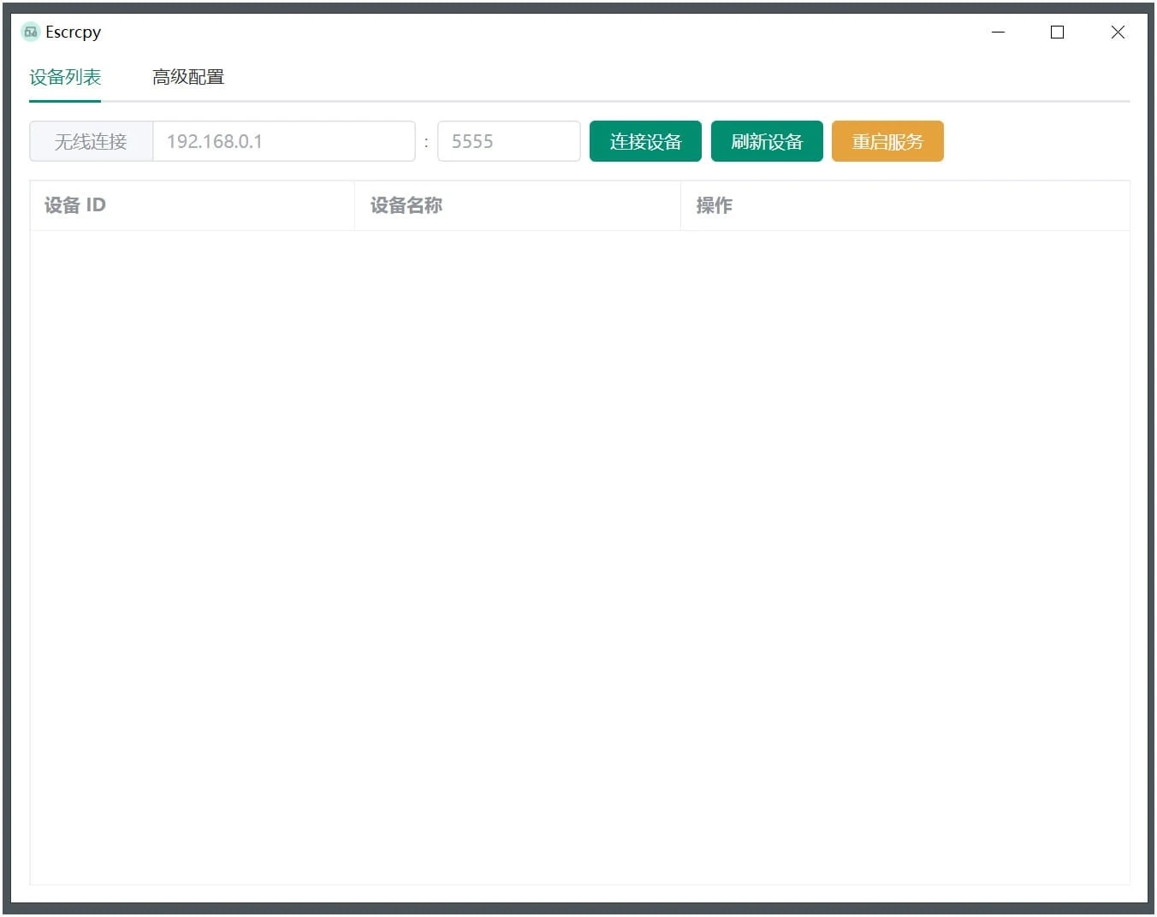Open the 高级配置 tab

pos(188,77)
